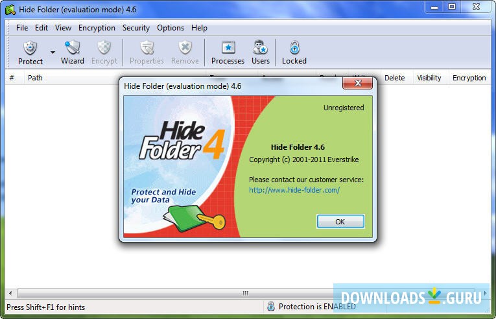Click OK in the About dialog
The height and width of the screenshot is (319, 496).
(340, 222)
